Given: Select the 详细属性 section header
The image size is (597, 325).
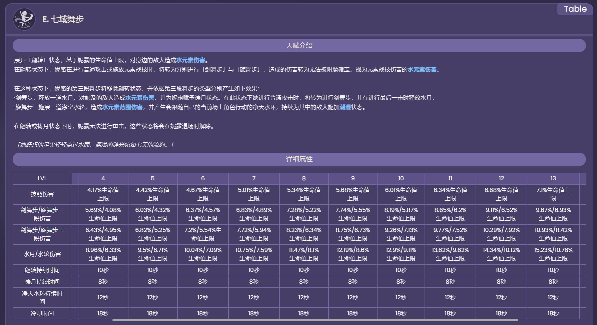Looking at the screenshot, I should [x=299, y=159].
